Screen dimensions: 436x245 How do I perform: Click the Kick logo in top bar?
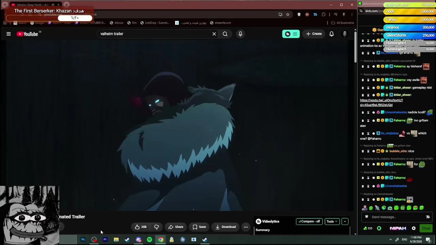click(360, 4)
